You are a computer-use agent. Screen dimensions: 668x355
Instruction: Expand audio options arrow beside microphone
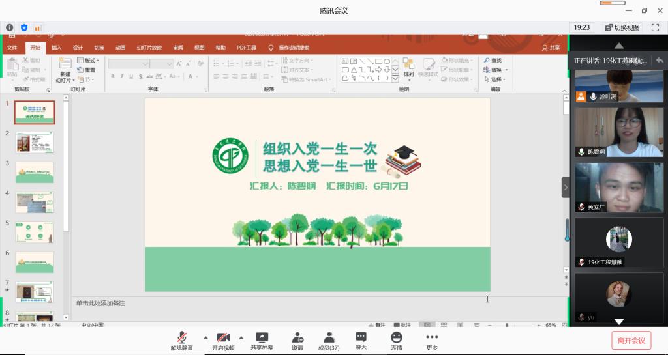coord(205,337)
